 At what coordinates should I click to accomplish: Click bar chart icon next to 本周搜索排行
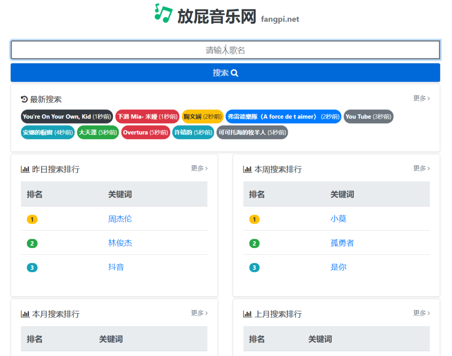(x=247, y=169)
